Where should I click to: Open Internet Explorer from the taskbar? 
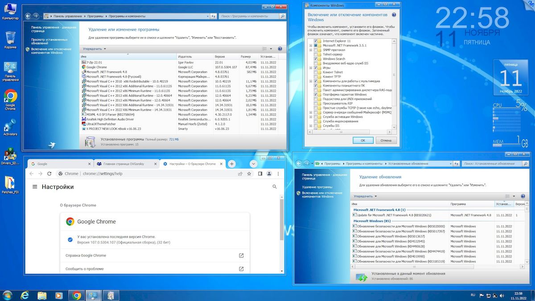tap(25, 295)
